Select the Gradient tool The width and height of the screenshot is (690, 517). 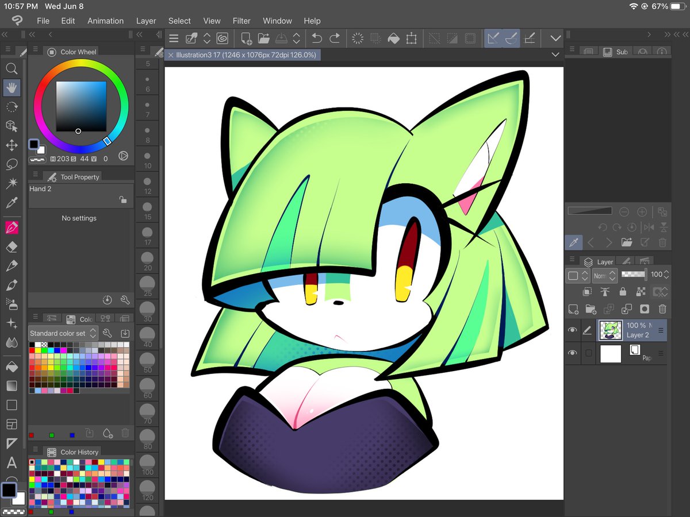click(x=11, y=385)
